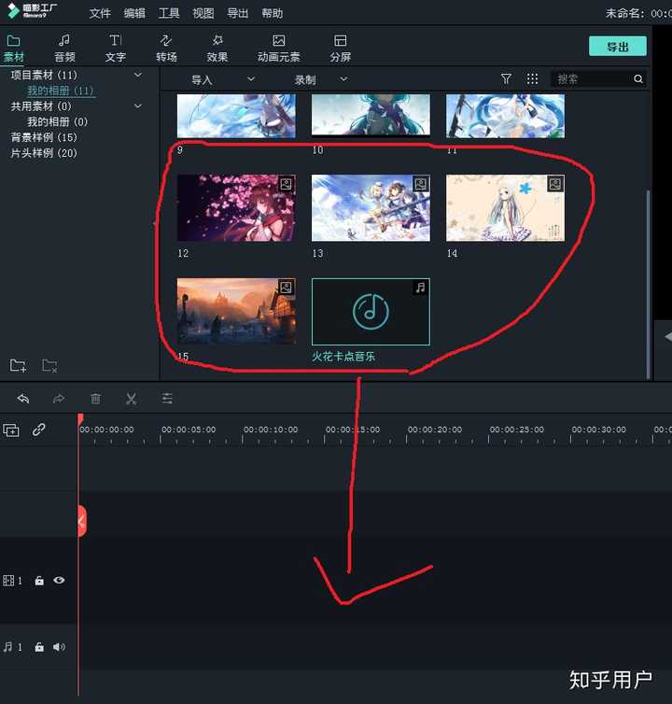Select the thumbnail above label 9
This screenshot has width=672, height=704.
(x=236, y=116)
